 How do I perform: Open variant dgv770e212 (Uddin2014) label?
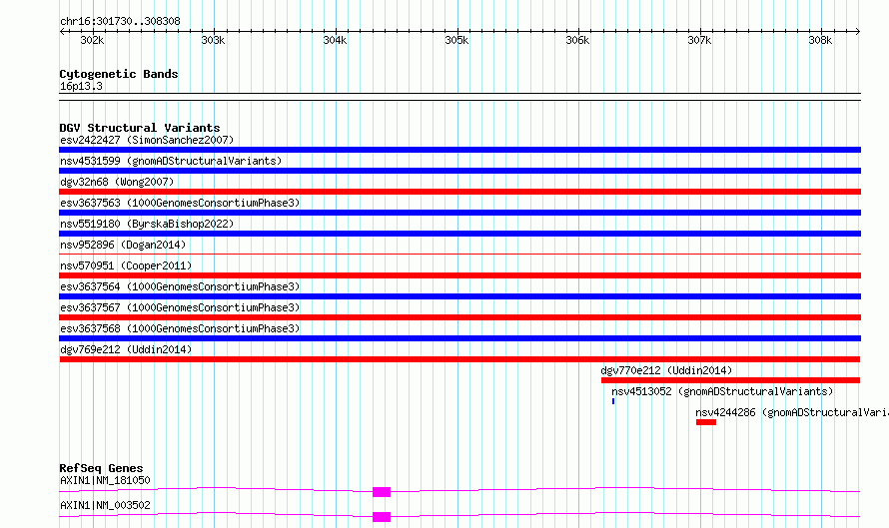tap(667, 370)
